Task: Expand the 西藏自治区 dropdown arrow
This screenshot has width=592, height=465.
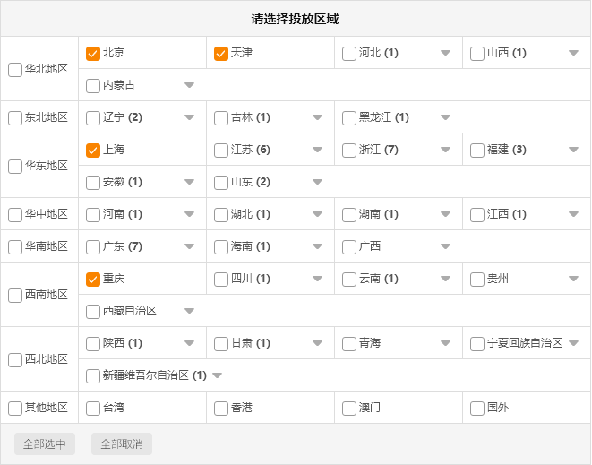Action: click(x=189, y=311)
